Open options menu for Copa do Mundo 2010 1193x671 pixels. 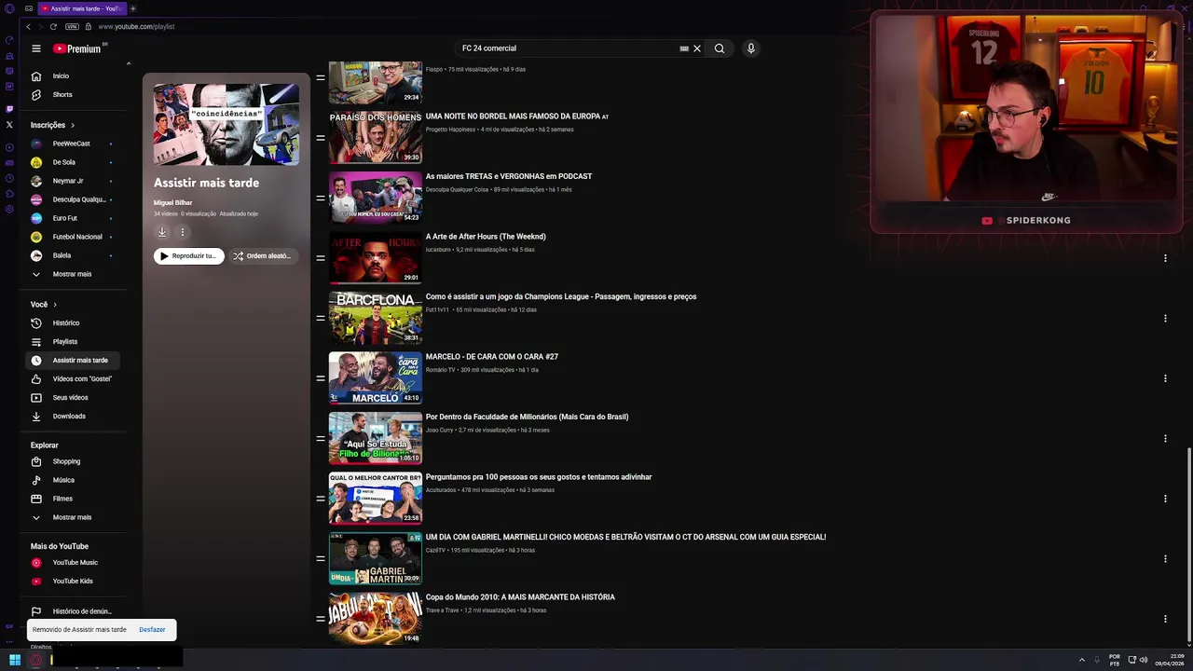point(1165,619)
